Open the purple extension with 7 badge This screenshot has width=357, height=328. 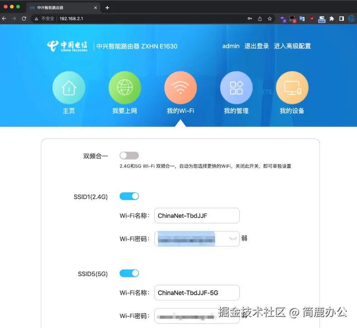pyautogui.click(x=283, y=19)
